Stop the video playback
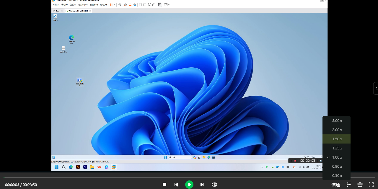The height and width of the screenshot is (189, 378). click(x=164, y=185)
